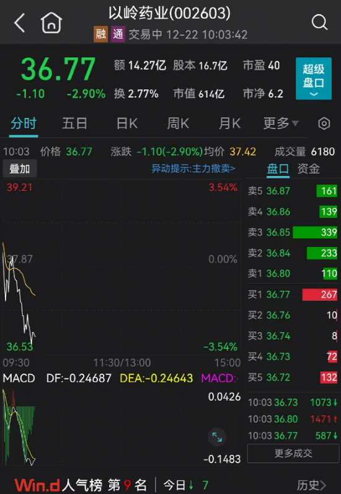Click the 叠加 overlay button
Screen dimensions: 341x494
click(x=20, y=169)
